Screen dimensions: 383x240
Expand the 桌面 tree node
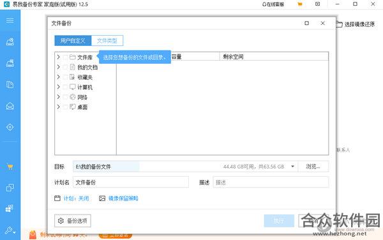(x=58, y=107)
